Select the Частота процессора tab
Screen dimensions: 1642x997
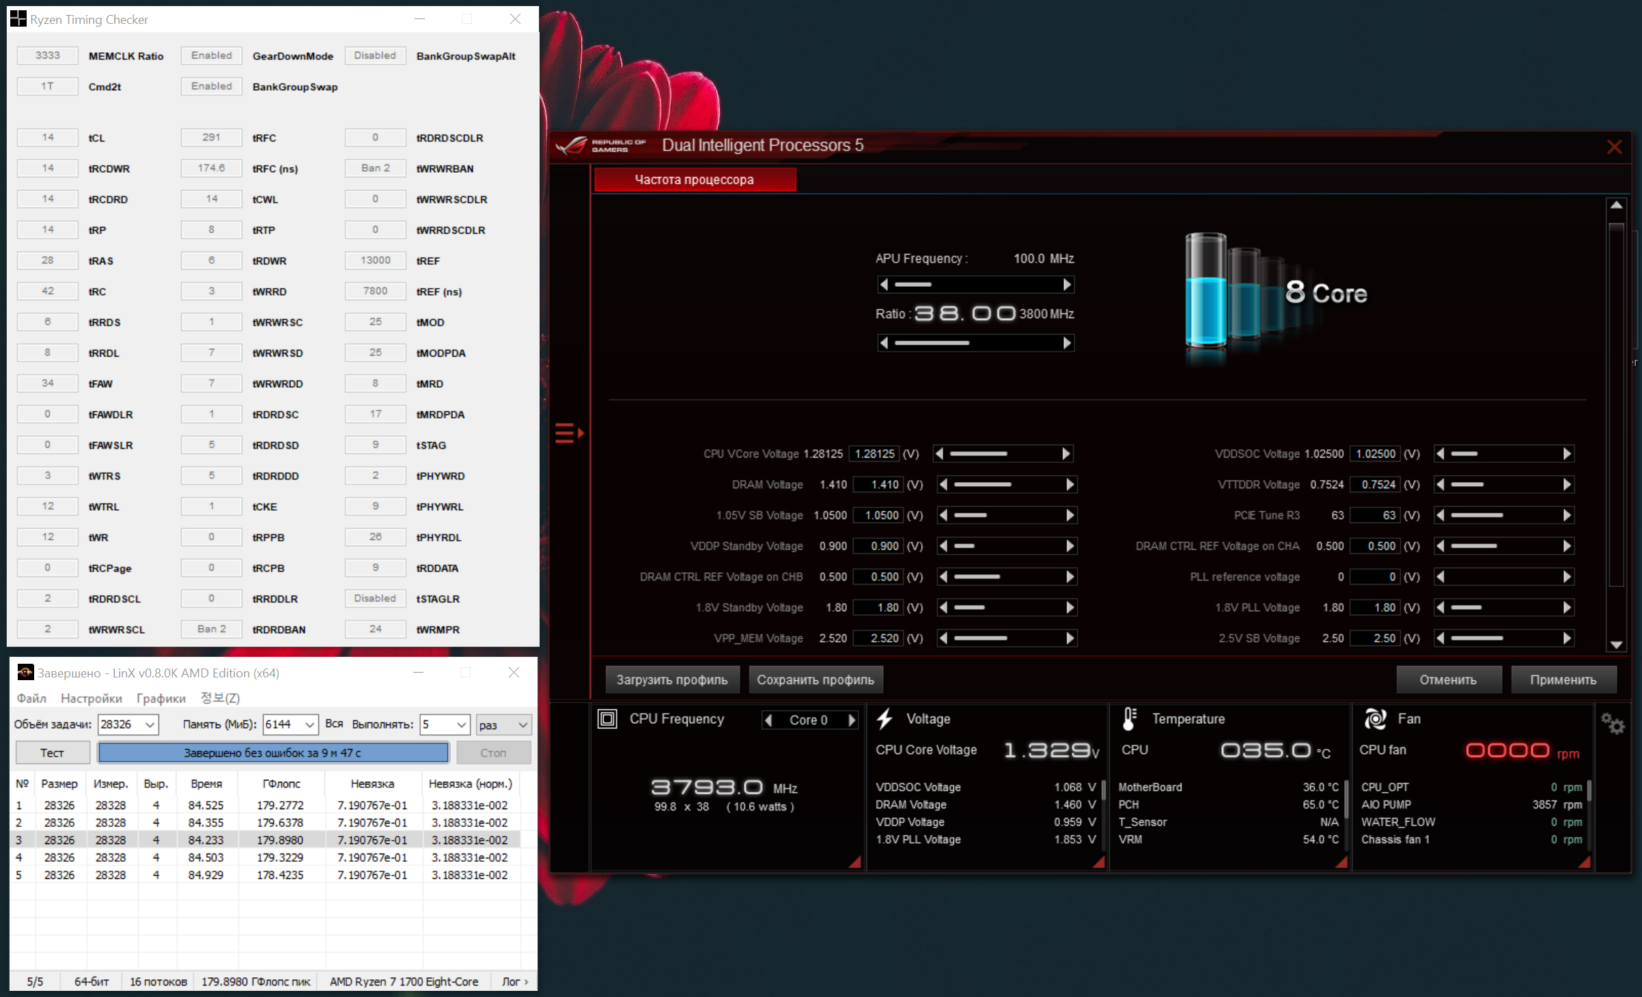(x=694, y=180)
